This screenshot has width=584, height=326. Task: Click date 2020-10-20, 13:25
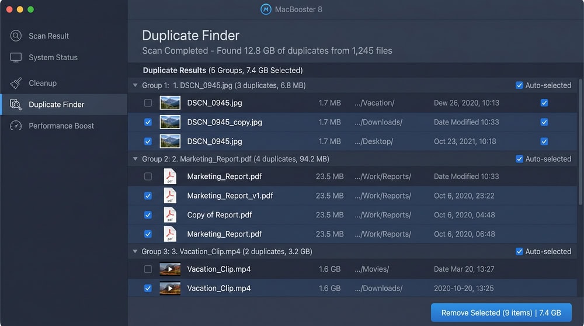pos(464,288)
